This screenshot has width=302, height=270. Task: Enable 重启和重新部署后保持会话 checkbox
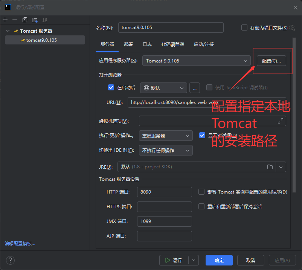tap(201, 206)
